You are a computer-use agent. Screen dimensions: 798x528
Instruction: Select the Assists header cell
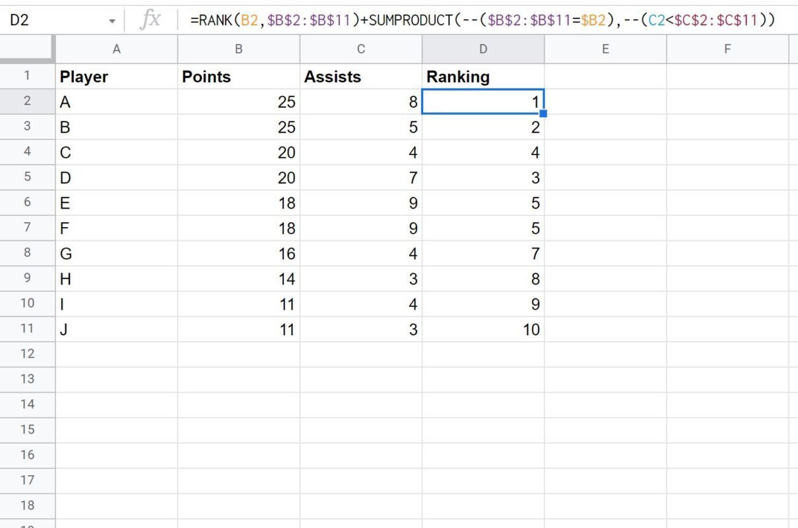pyautogui.click(x=360, y=77)
